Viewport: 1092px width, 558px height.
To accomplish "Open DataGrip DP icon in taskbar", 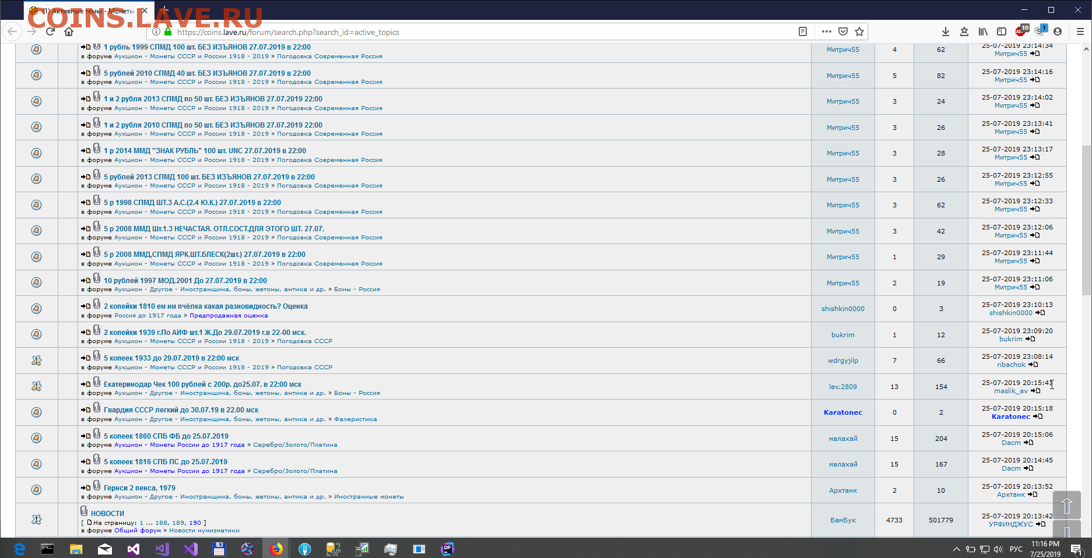I will (447, 549).
